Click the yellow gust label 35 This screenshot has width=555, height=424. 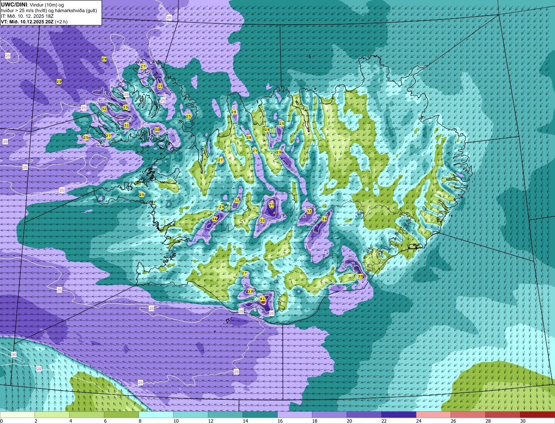tap(360, 276)
